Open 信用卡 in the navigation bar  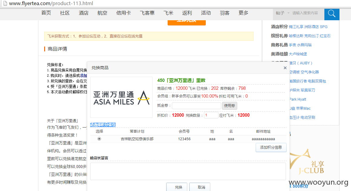click(123, 13)
